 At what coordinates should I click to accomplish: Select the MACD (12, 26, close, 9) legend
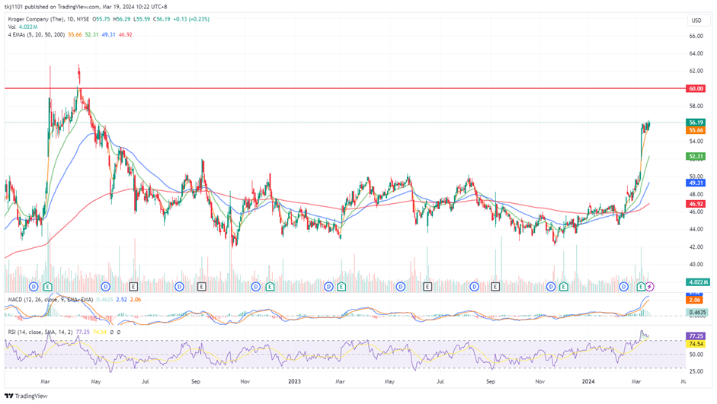(50, 300)
